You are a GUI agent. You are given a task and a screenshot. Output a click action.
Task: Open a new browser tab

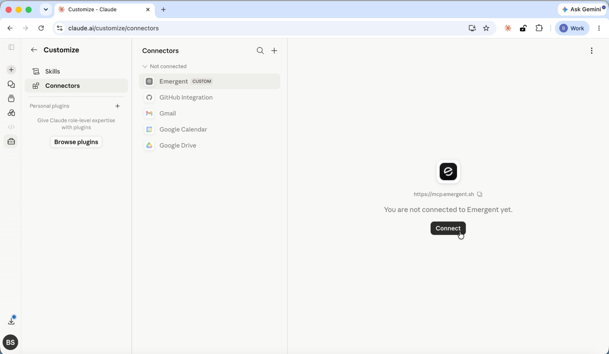tap(164, 9)
